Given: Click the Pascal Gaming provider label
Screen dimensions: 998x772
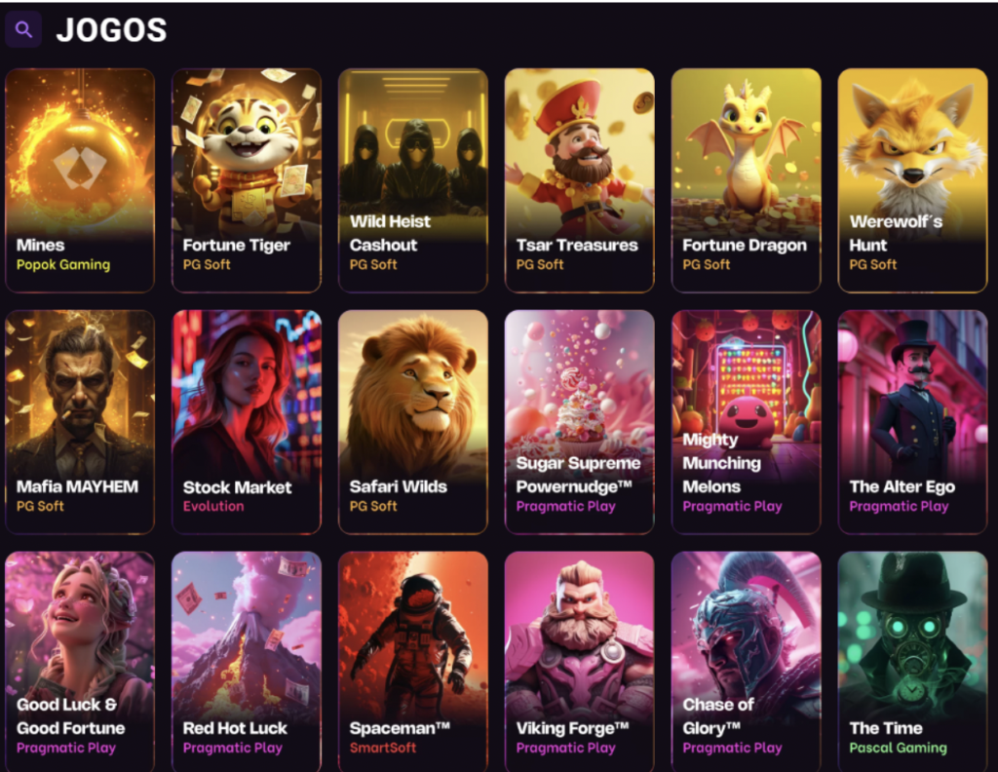Looking at the screenshot, I should click(898, 749).
